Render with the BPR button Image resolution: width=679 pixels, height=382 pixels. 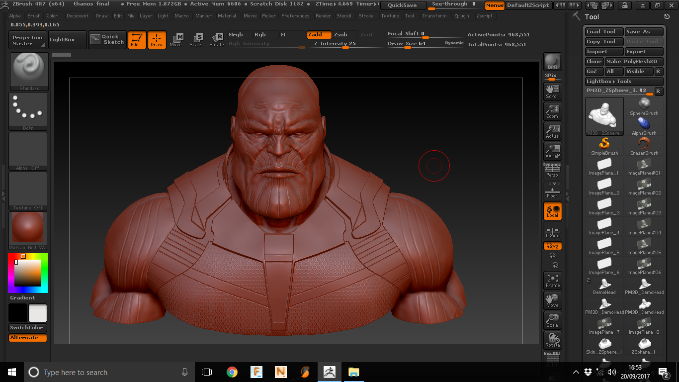pyautogui.click(x=552, y=62)
